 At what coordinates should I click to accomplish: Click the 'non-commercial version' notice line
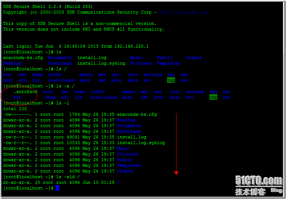pyautogui.click(x=80, y=24)
